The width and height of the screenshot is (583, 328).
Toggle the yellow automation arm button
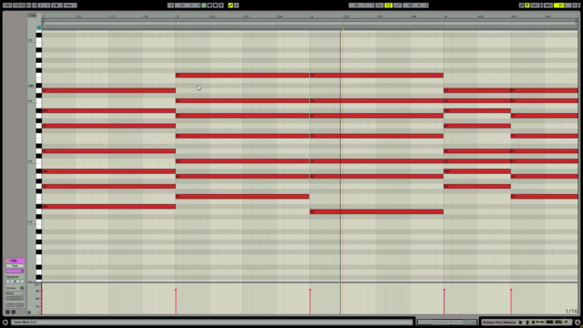point(230,5)
